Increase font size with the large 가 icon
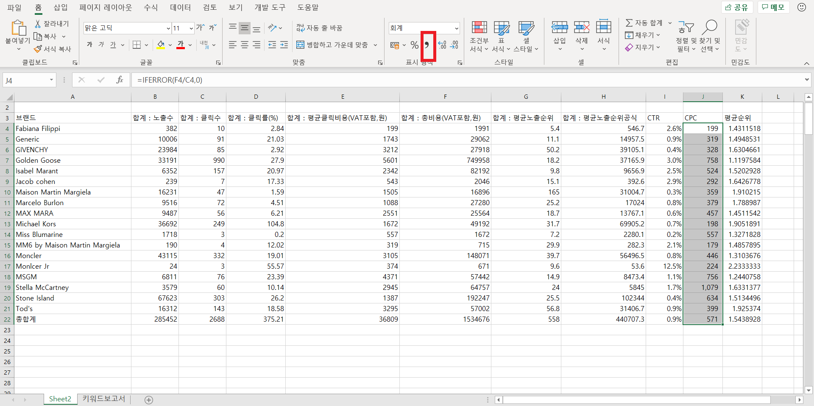The height and width of the screenshot is (406, 814). click(x=200, y=28)
